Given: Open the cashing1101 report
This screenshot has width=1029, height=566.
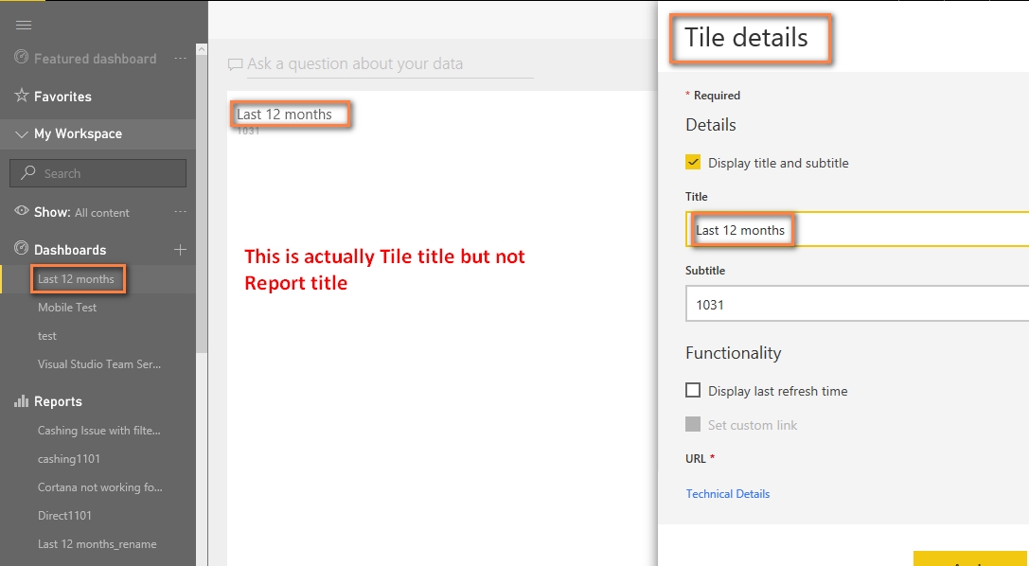Looking at the screenshot, I should click(69, 458).
